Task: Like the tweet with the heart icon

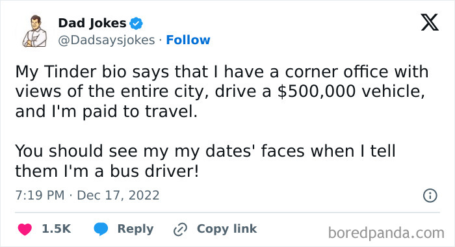Action: coord(25,229)
